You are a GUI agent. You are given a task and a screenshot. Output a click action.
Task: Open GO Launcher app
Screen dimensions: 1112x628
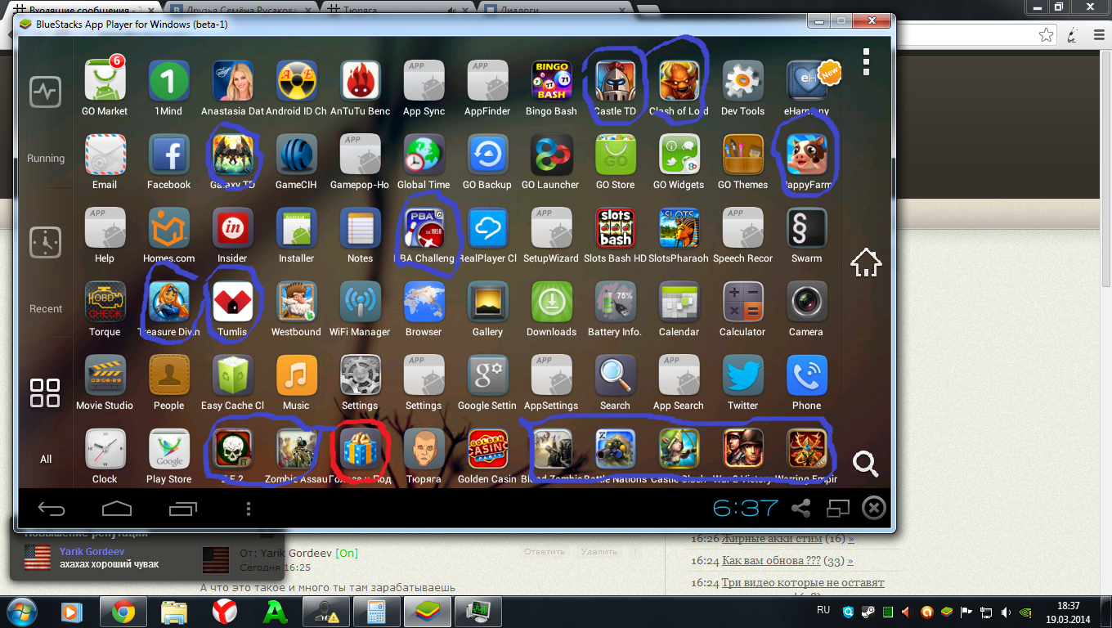pyautogui.click(x=551, y=155)
